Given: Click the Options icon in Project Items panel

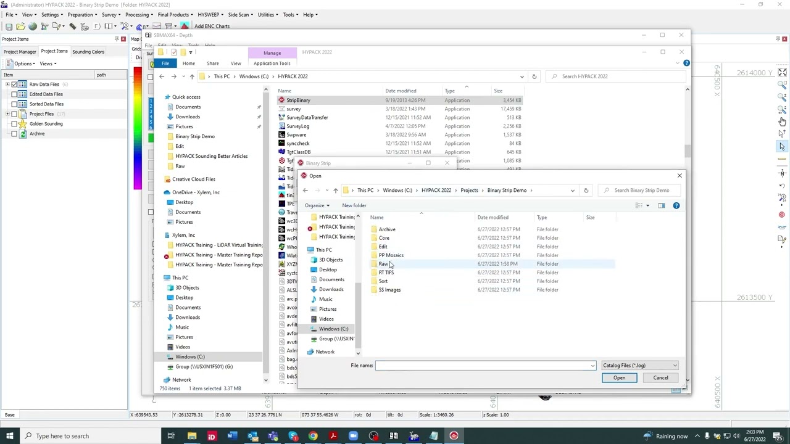Looking at the screenshot, I should pos(9,64).
